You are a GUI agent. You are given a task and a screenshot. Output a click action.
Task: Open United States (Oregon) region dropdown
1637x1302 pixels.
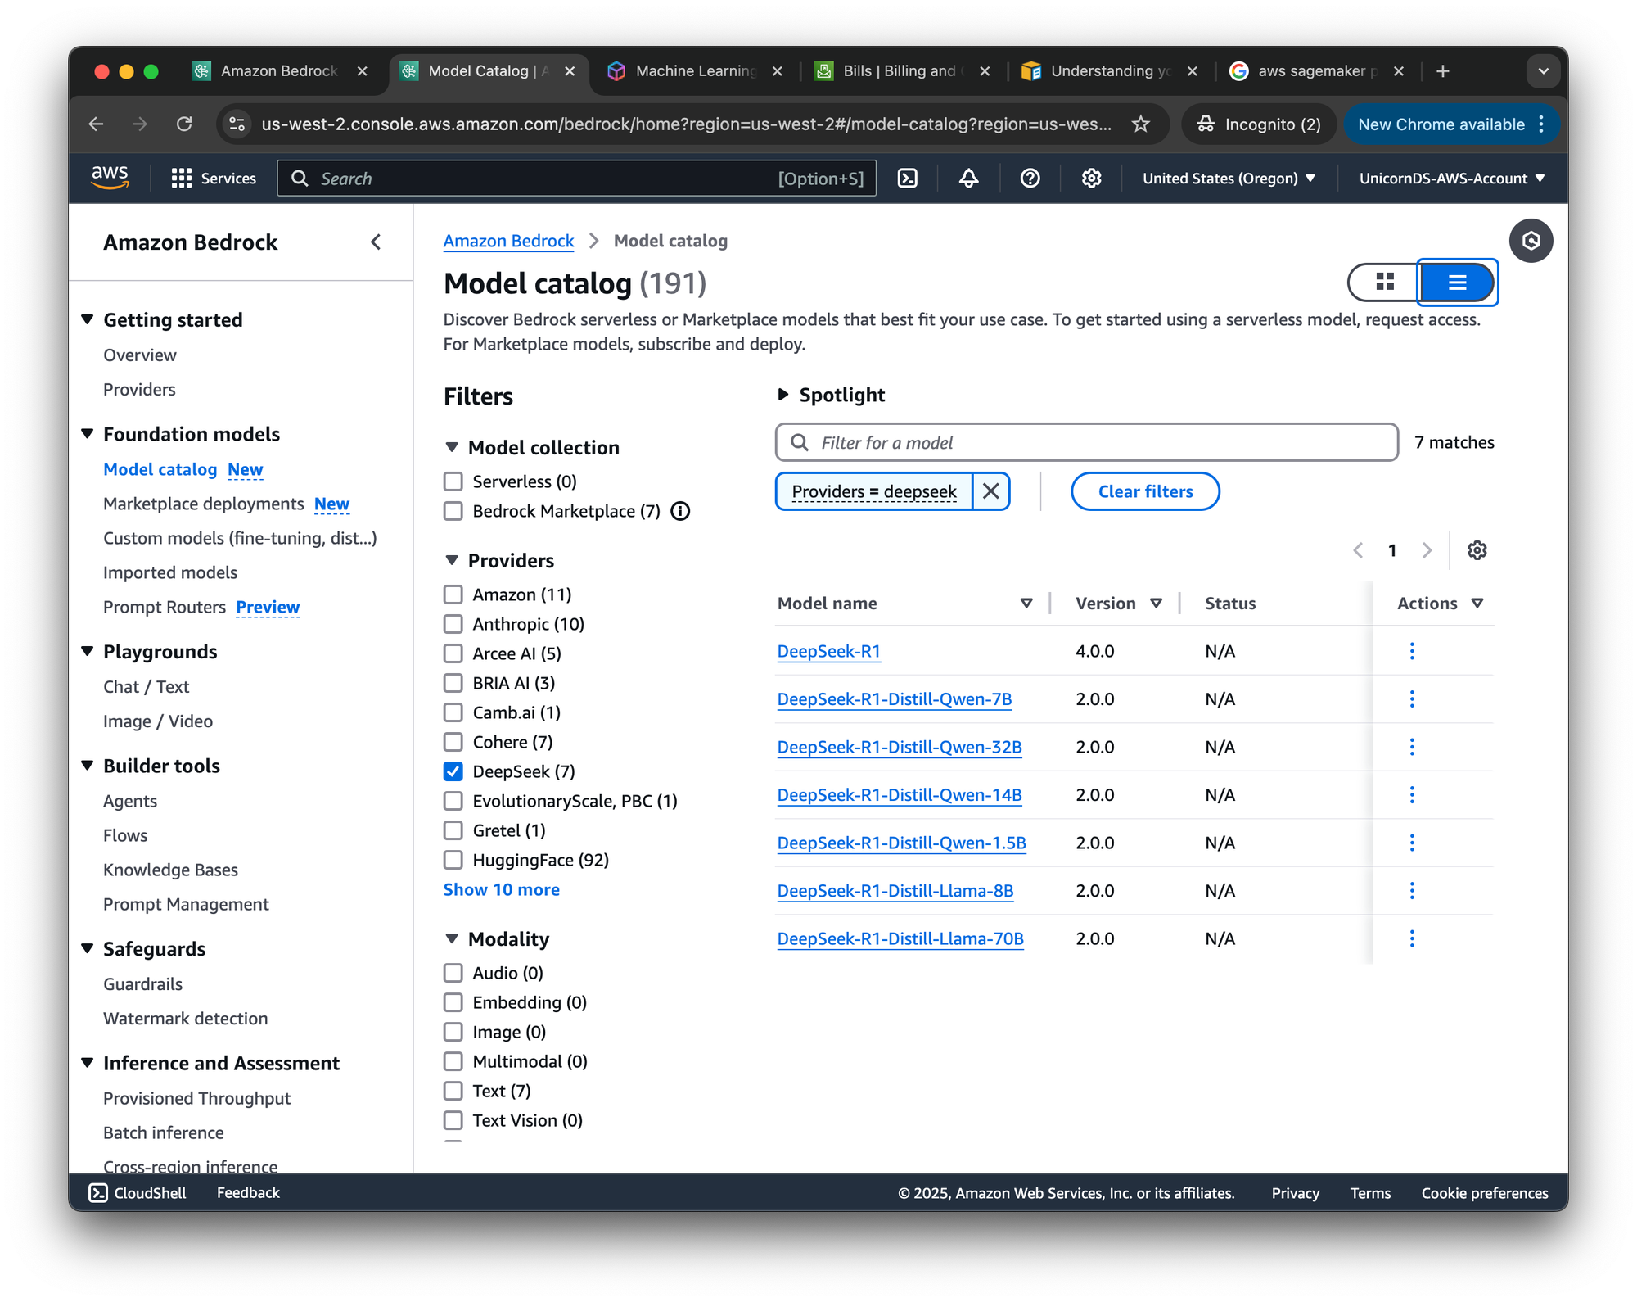point(1228,179)
